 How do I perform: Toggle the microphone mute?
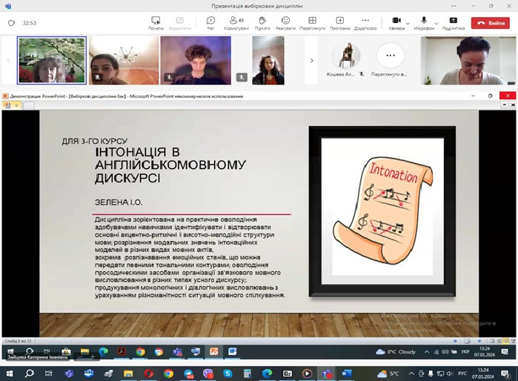tap(424, 22)
